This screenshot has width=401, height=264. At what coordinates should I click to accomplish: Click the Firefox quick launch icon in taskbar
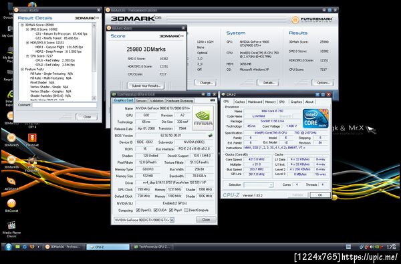[x=32, y=247]
